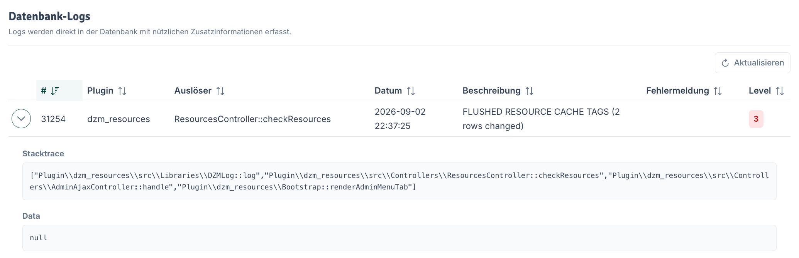799x258 pixels.
Task: Click ResourcesController::checkResources trigger cell
Action: (252, 119)
